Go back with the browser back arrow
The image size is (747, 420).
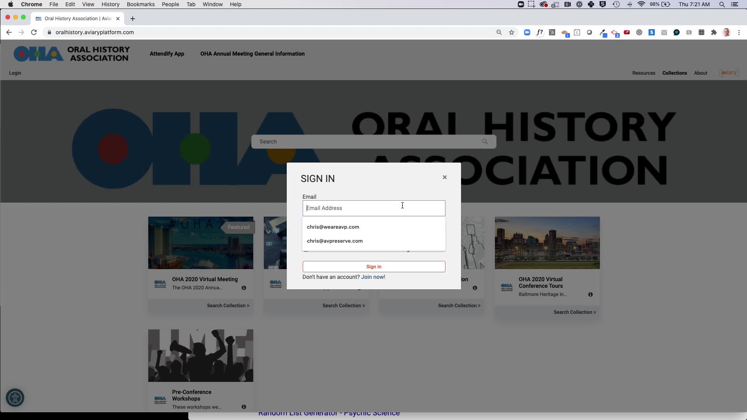pyautogui.click(x=9, y=32)
